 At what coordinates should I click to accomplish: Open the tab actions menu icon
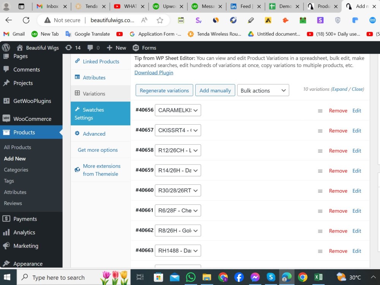pyautogui.click(x=21, y=6)
